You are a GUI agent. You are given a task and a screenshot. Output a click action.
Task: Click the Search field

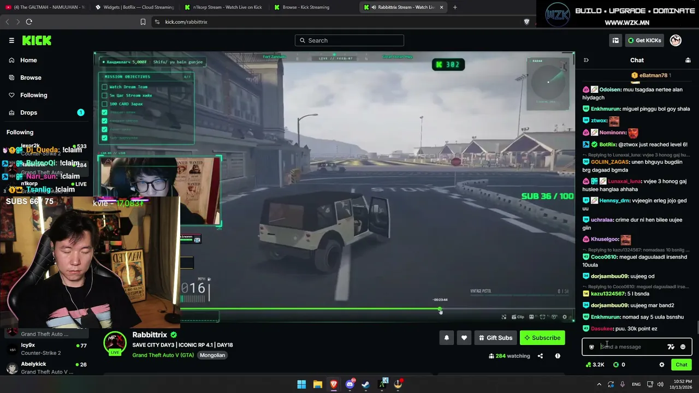pyautogui.click(x=349, y=40)
